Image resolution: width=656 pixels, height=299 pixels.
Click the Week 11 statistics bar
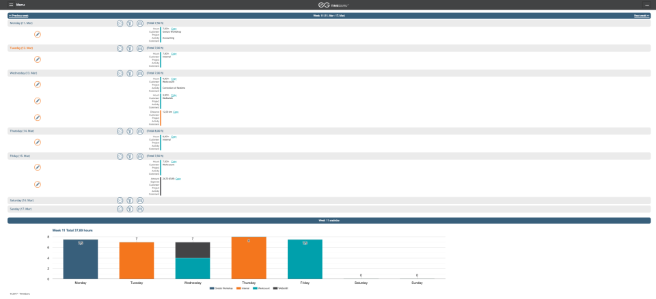click(x=329, y=220)
